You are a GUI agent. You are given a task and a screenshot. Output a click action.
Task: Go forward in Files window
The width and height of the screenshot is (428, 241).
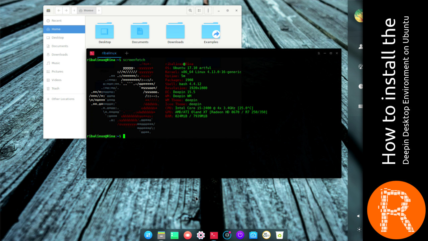click(x=66, y=10)
